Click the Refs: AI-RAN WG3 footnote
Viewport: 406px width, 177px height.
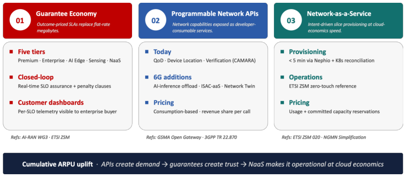40,138
